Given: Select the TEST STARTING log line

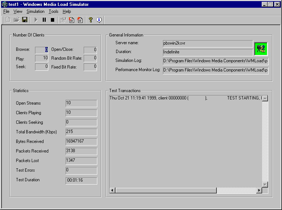Looking at the screenshot, I should pos(186,98).
